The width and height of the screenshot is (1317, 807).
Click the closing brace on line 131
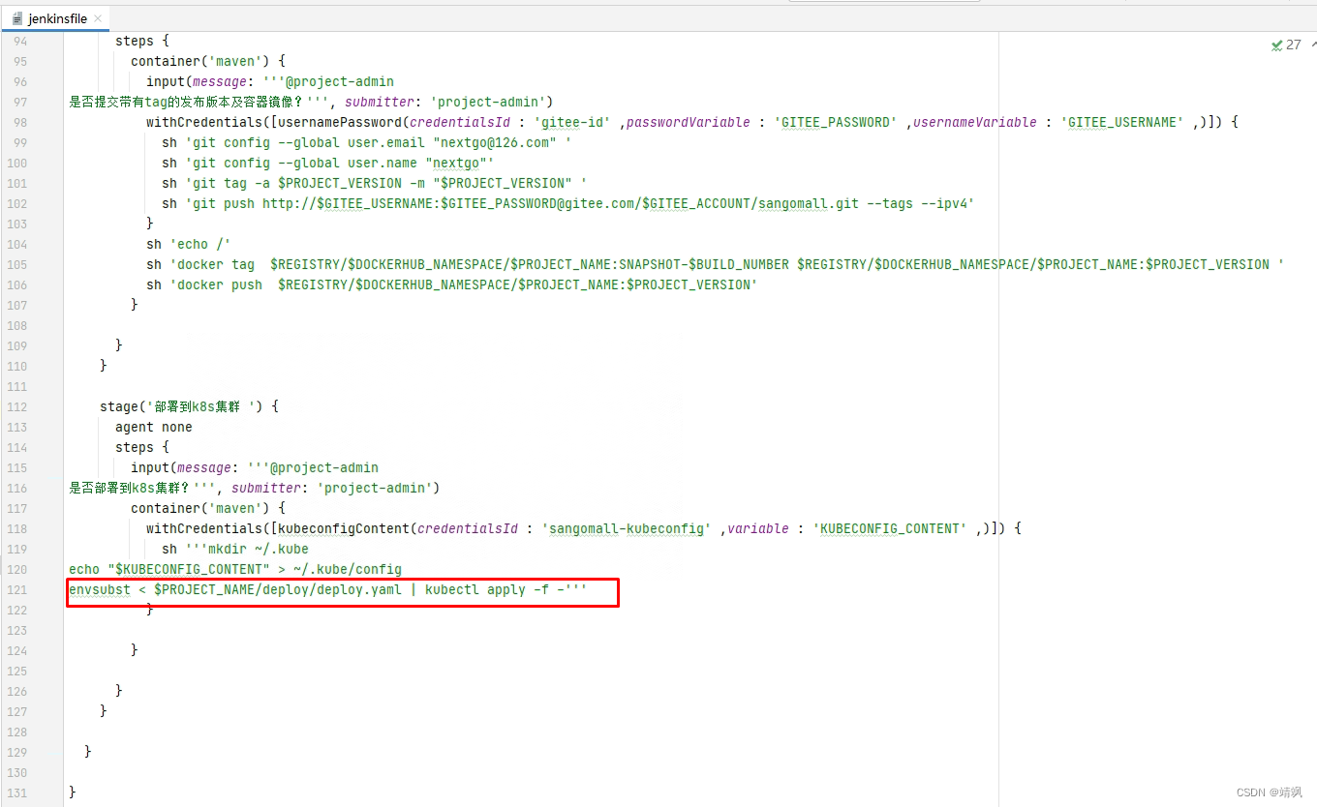click(x=73, y=792)
